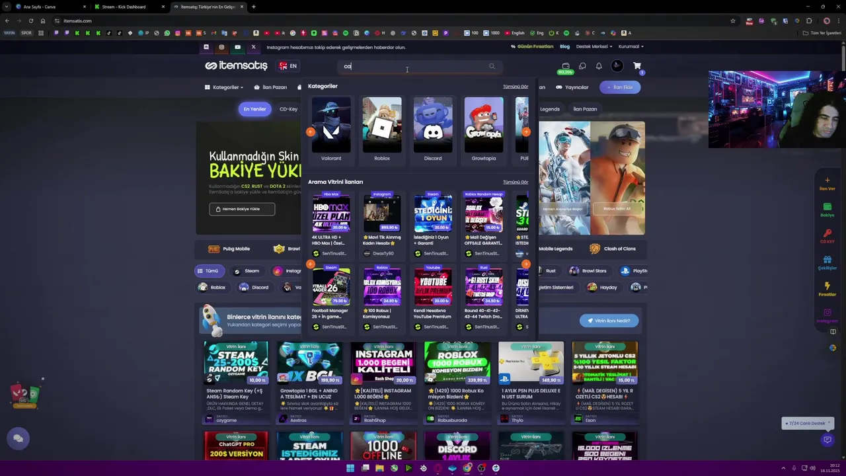Open the live chat bubble at bottom left
The width and height of the screenshot is (846, 476).
(18, 438)
